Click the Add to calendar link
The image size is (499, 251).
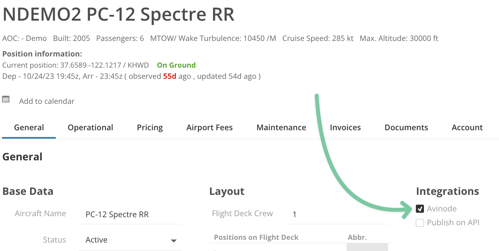47,101
